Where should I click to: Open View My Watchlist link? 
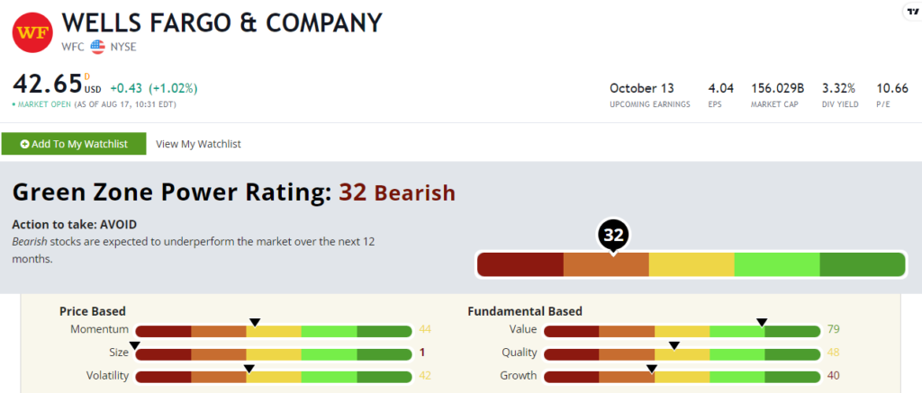198,144
